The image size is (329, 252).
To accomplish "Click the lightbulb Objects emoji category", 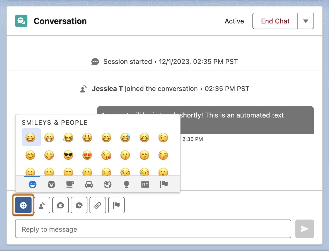I will 126,184.
